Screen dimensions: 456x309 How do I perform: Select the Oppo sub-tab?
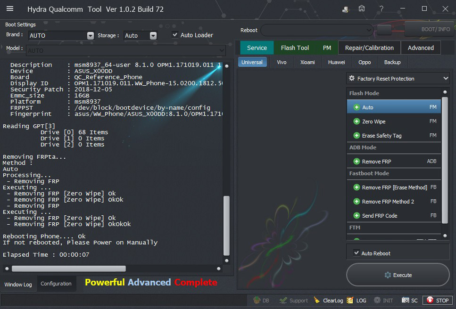[x=365, y=62]
